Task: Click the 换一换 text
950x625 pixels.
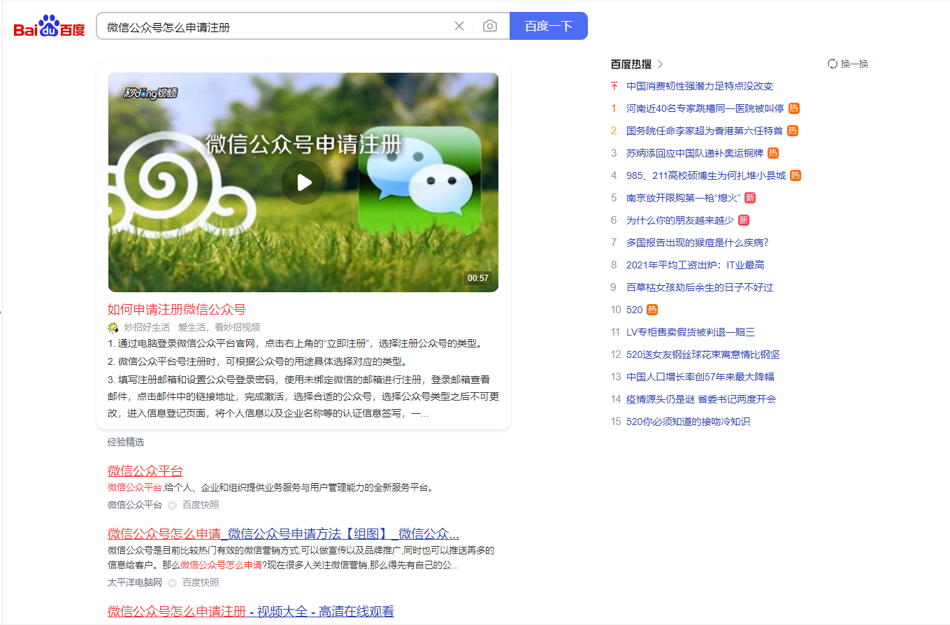Action: (854, 64)
